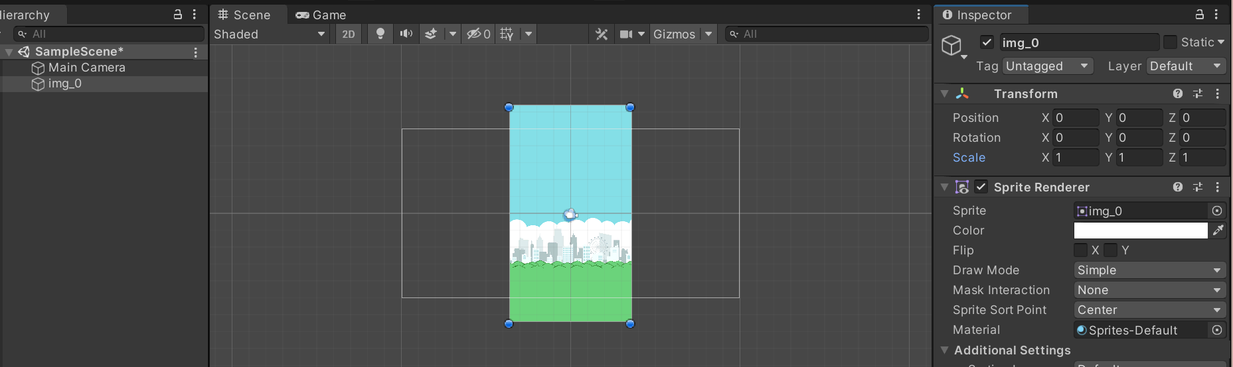Switch to the Game tab
Image resolution: width=1233 pixels, height=367 pixels.
coord(321,15)
